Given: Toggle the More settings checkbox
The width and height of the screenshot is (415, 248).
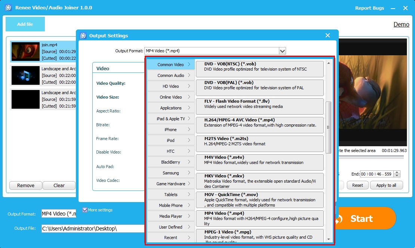Looking at the screenshot, I should click(x=85, y=210).
